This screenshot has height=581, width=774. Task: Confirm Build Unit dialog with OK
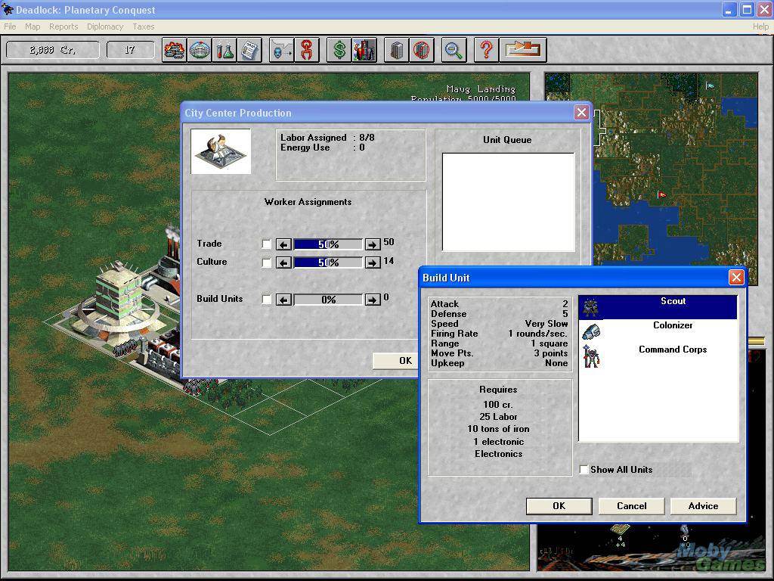click(x=559, y=506)
